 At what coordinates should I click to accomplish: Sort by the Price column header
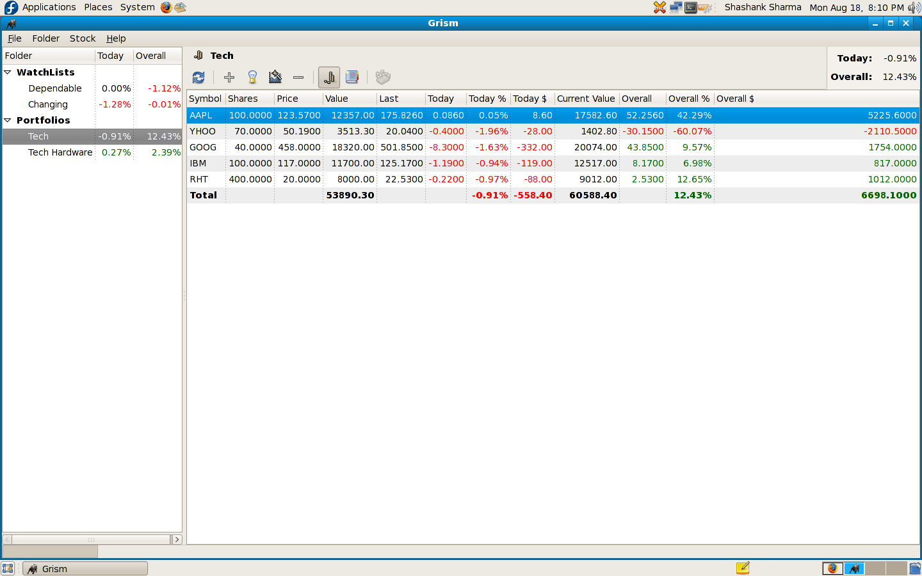[x=299, y=99]
